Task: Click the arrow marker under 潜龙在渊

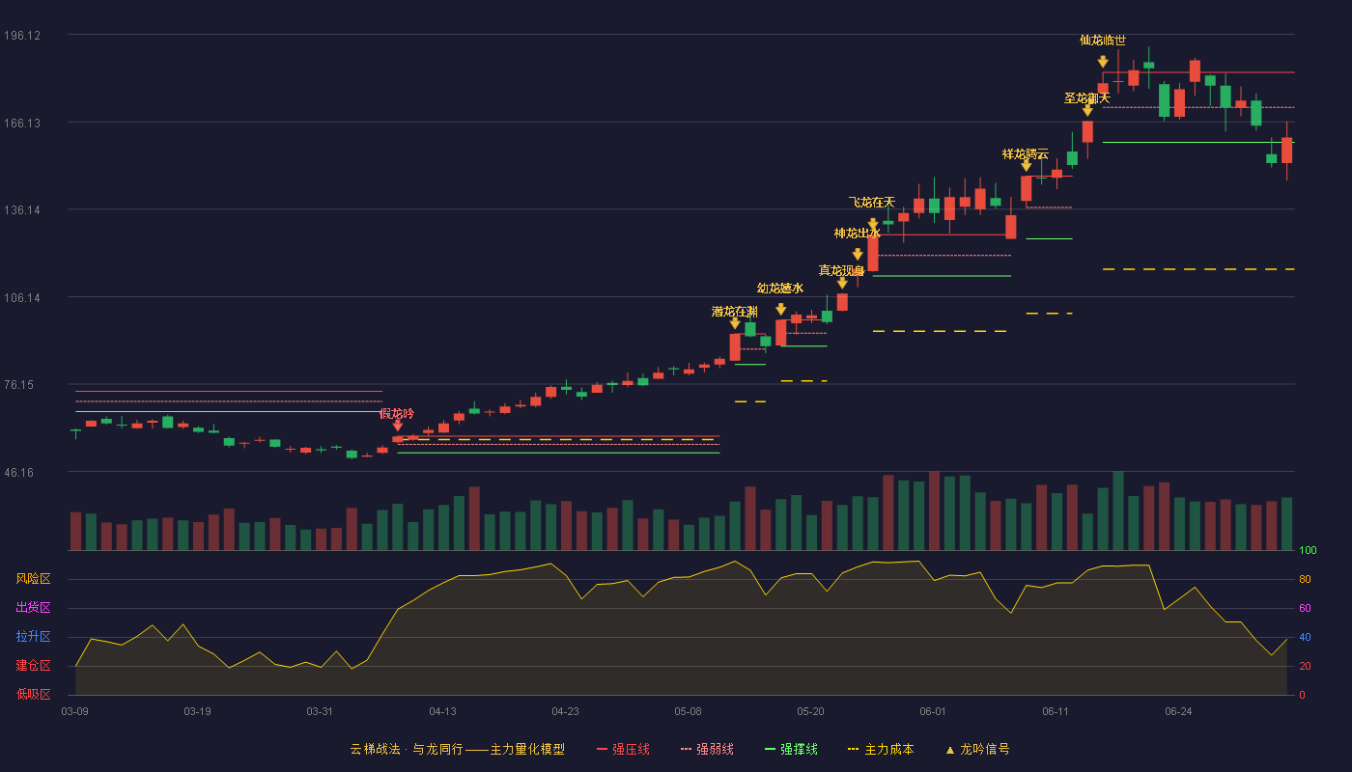Action: [x=735, y=323]
